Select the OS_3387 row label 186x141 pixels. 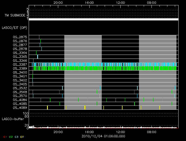coord(20,64)
